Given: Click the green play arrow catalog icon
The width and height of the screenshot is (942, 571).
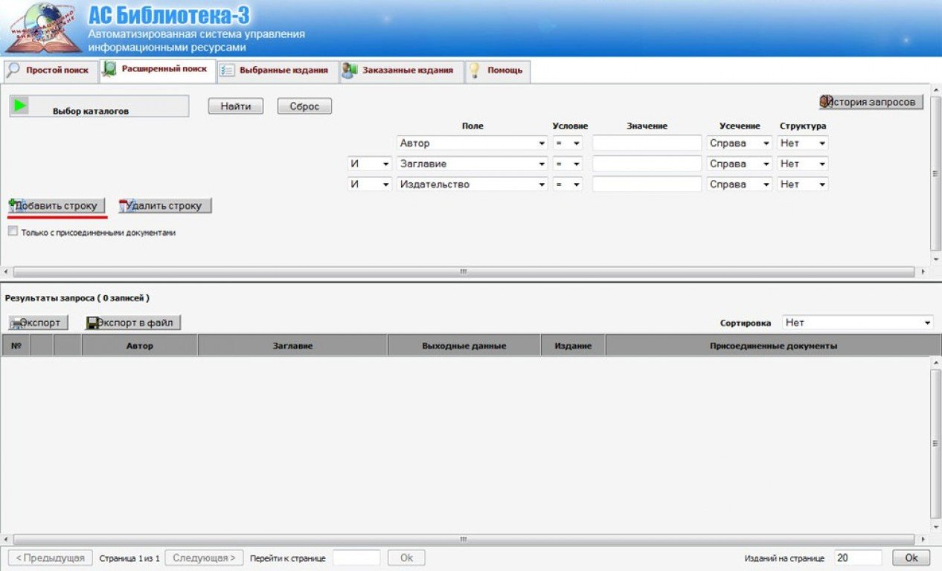Looking at the screenshot, I should click(x=21, y=106).
